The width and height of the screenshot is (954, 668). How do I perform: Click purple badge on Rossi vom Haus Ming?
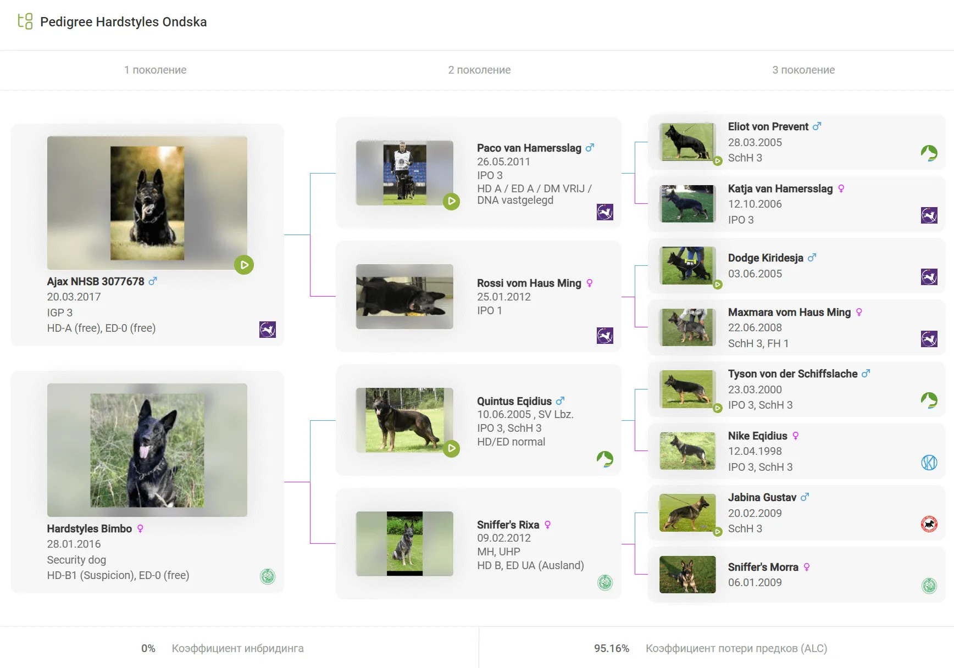(x=604, y=336)
